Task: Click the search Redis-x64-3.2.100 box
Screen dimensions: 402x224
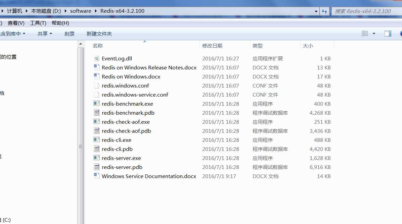Action: tap(367, 11)
